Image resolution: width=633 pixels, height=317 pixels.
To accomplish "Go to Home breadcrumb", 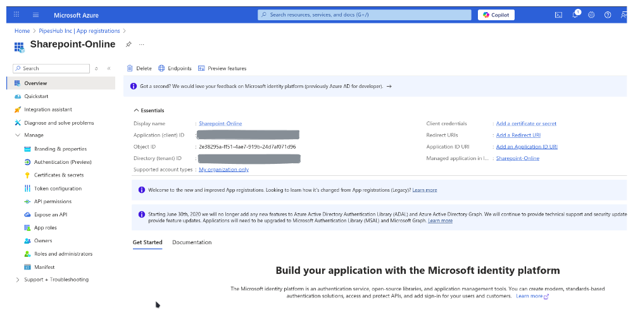I will [x=22, y=31].
